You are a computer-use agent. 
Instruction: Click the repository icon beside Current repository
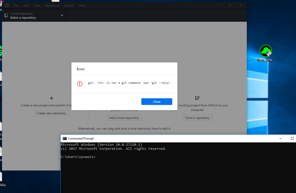coord(6,16)
